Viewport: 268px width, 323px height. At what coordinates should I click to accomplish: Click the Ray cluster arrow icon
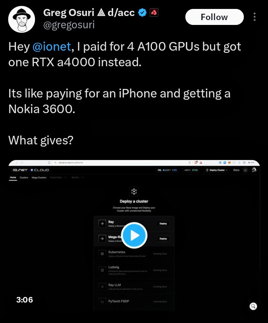pos(102,224)
